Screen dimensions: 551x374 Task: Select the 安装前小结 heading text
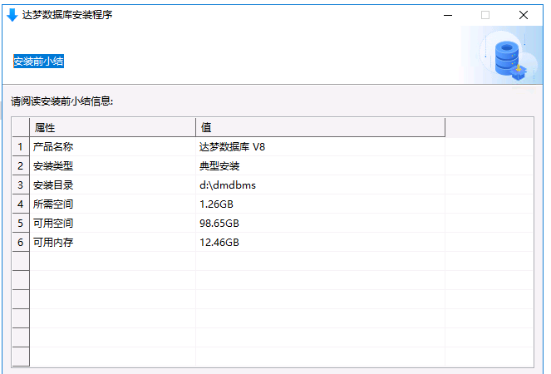(x=39, y=62)
